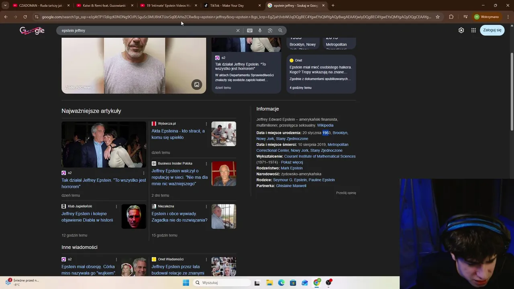Open File Explorer from the taskbar
The image size is (514, 289).
point(269,283)
